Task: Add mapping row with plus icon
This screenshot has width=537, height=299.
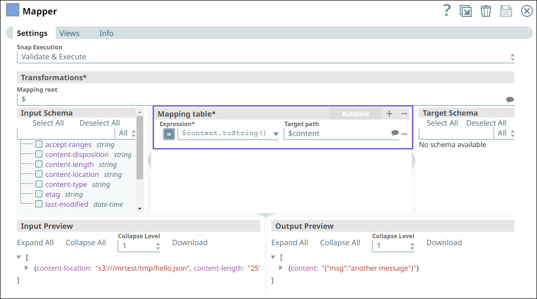Action: [389, 114]
